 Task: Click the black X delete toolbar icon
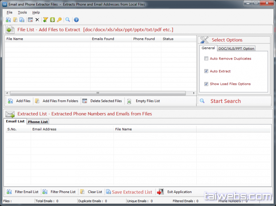[37, 20]
